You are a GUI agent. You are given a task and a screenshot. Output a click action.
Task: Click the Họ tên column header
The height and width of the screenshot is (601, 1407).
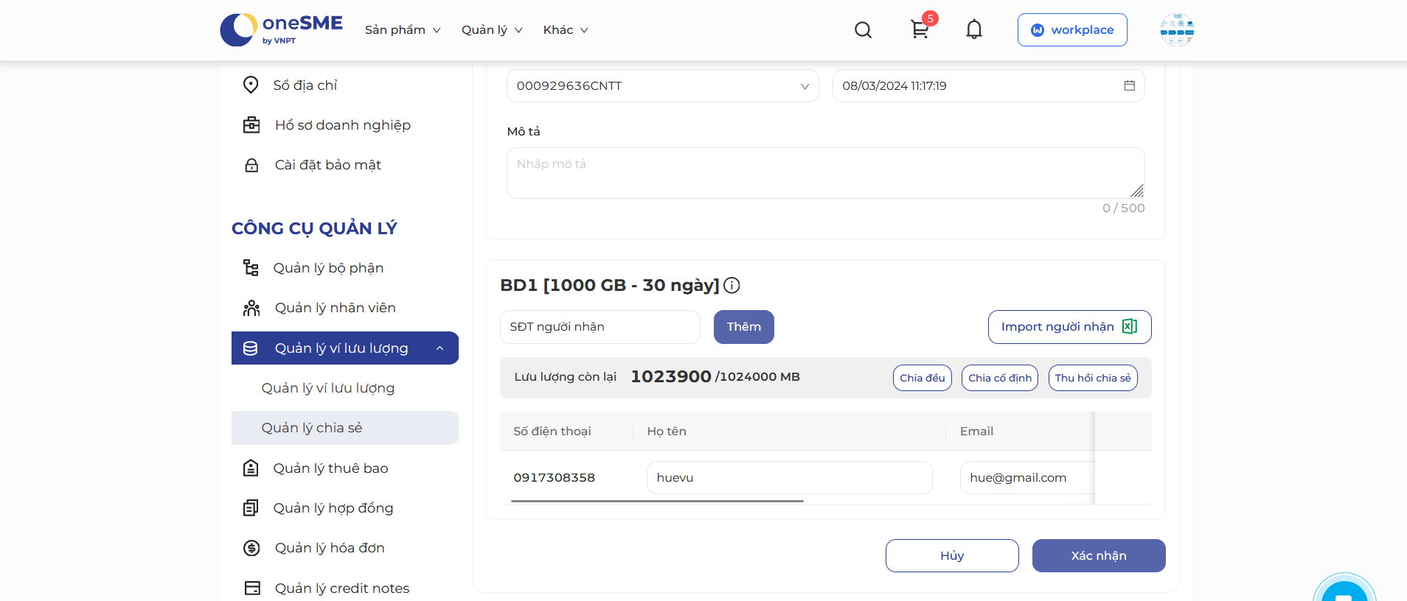(667, 431)
